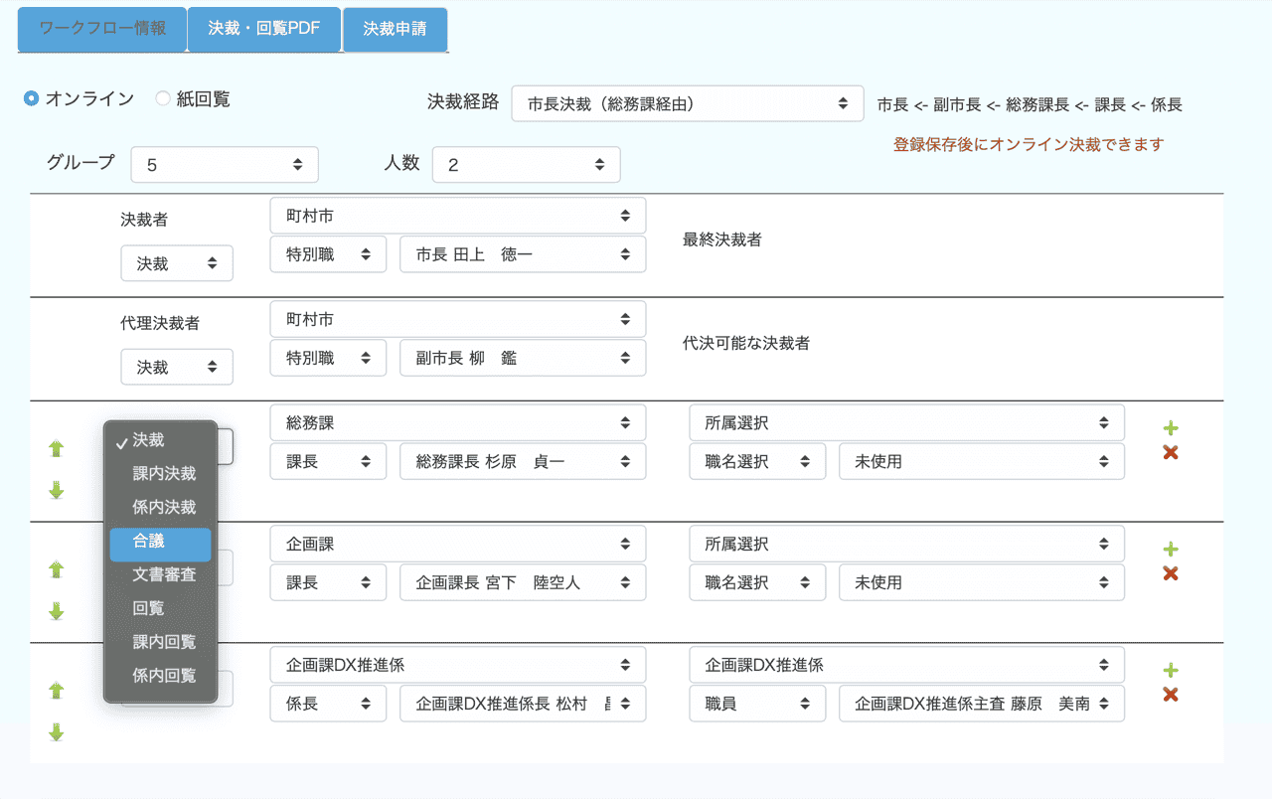Open the 決裁申請 tab

coord(395,29)
